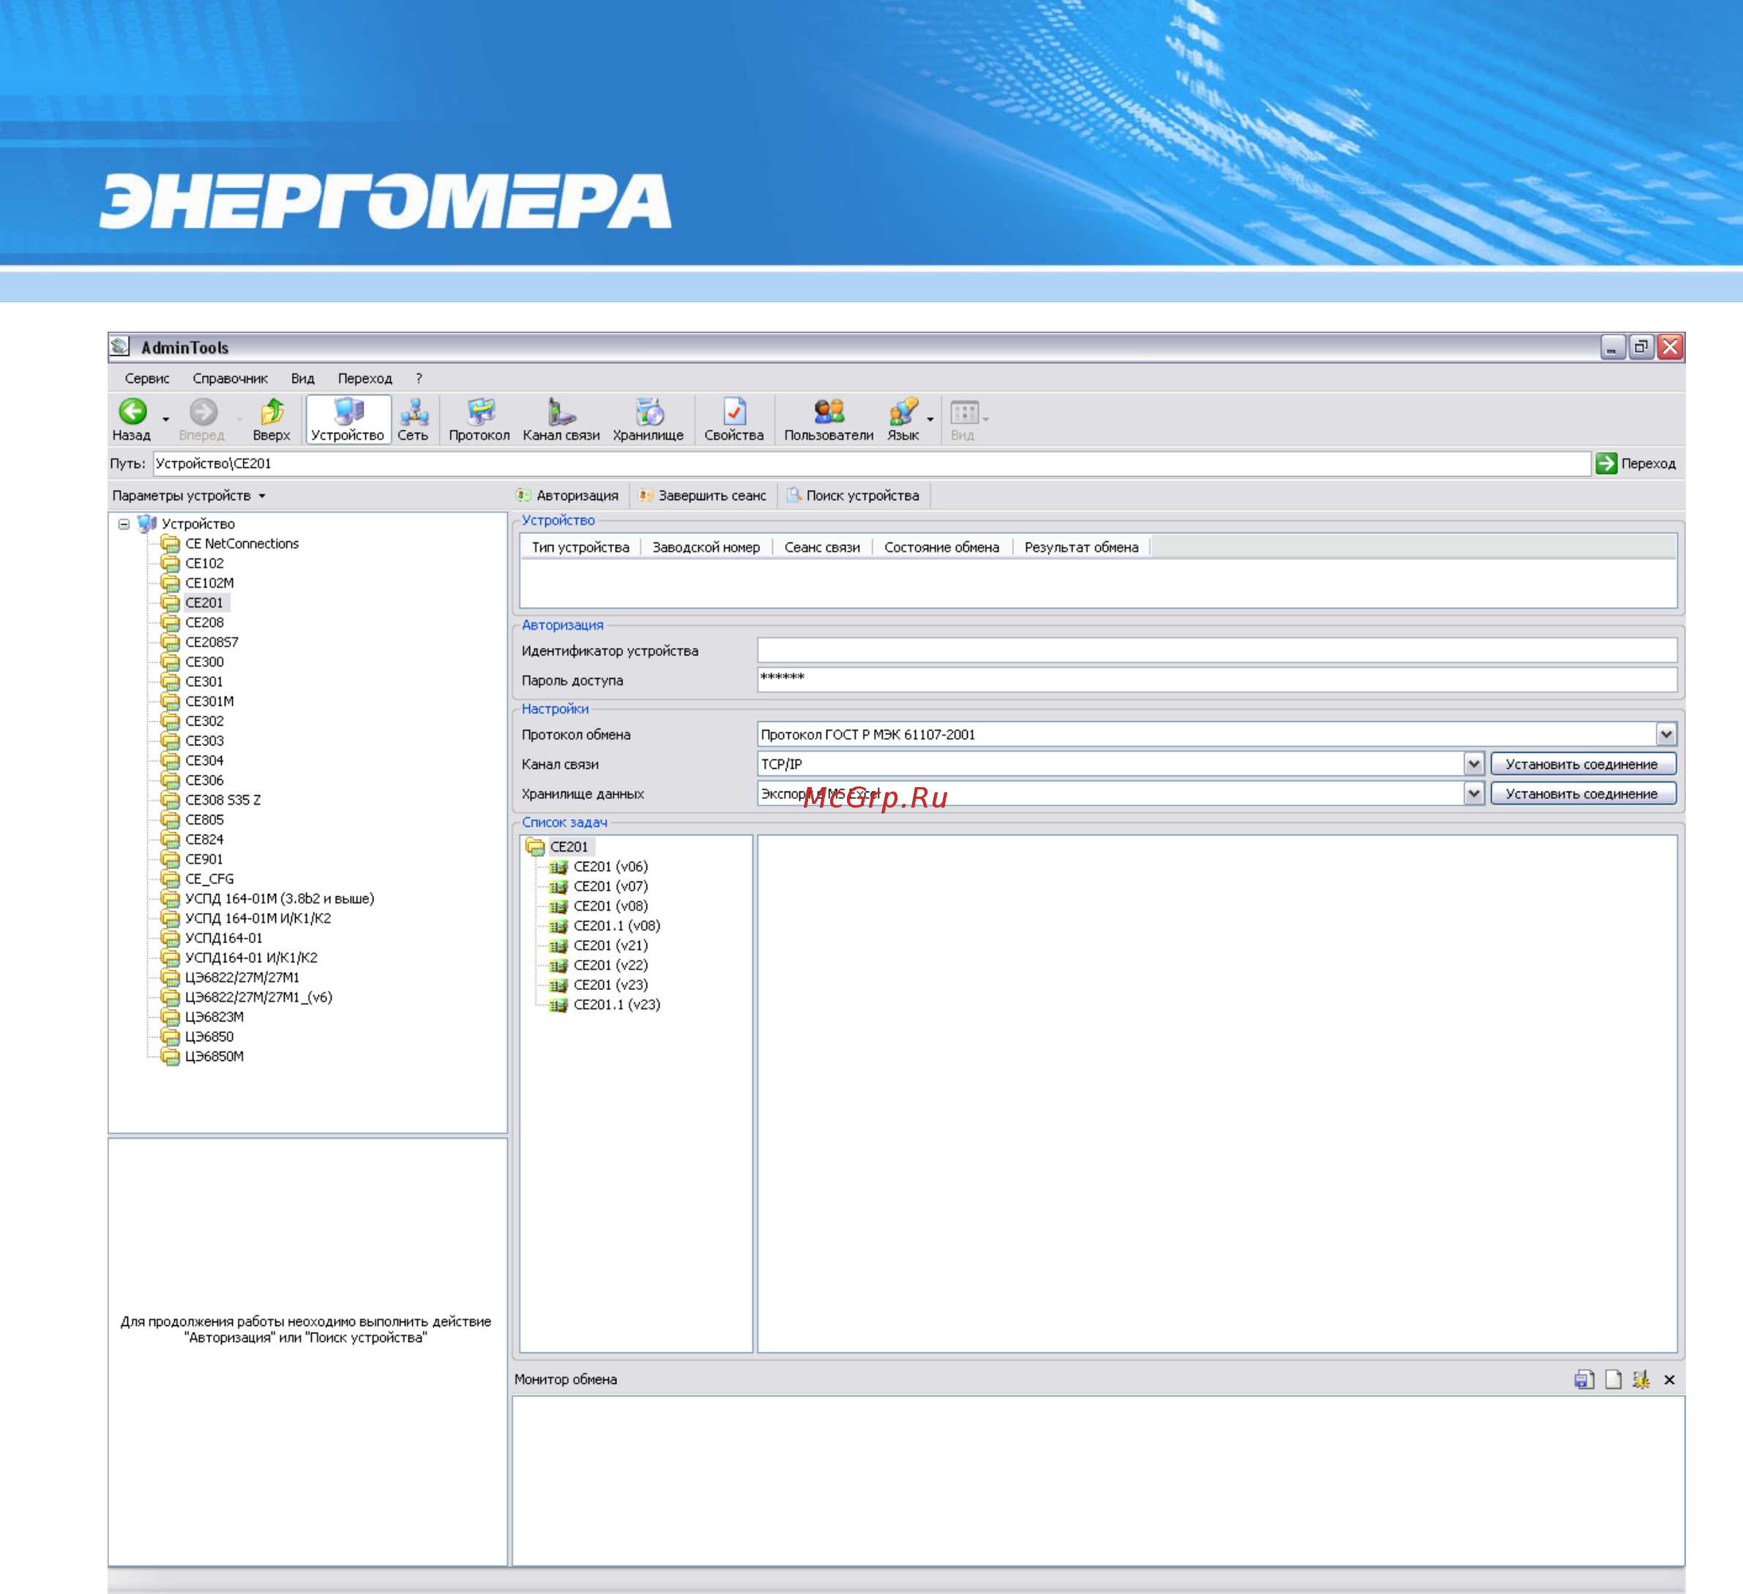Open the Хранилище storage toolbar icon

pyautogui.click(x=649, y=420)
